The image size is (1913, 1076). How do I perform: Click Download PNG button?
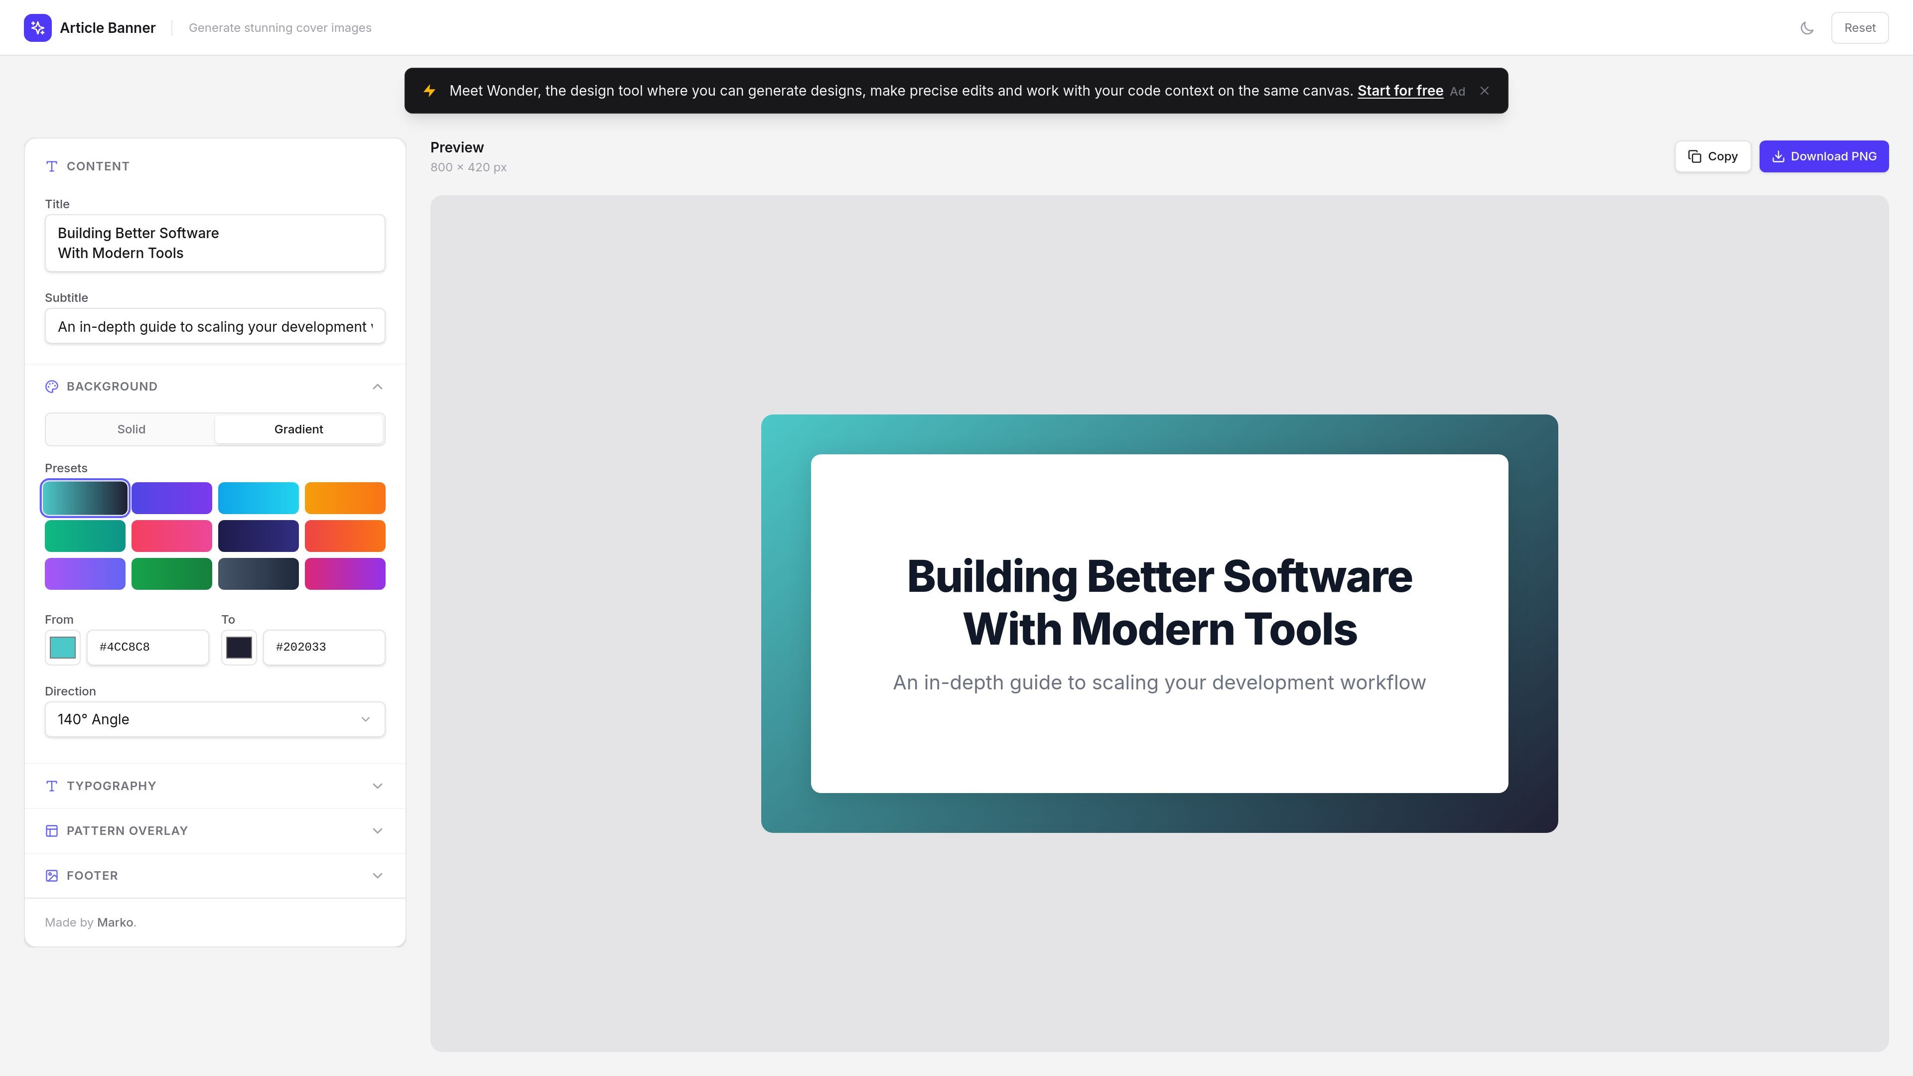click(x=1823, y=156)
